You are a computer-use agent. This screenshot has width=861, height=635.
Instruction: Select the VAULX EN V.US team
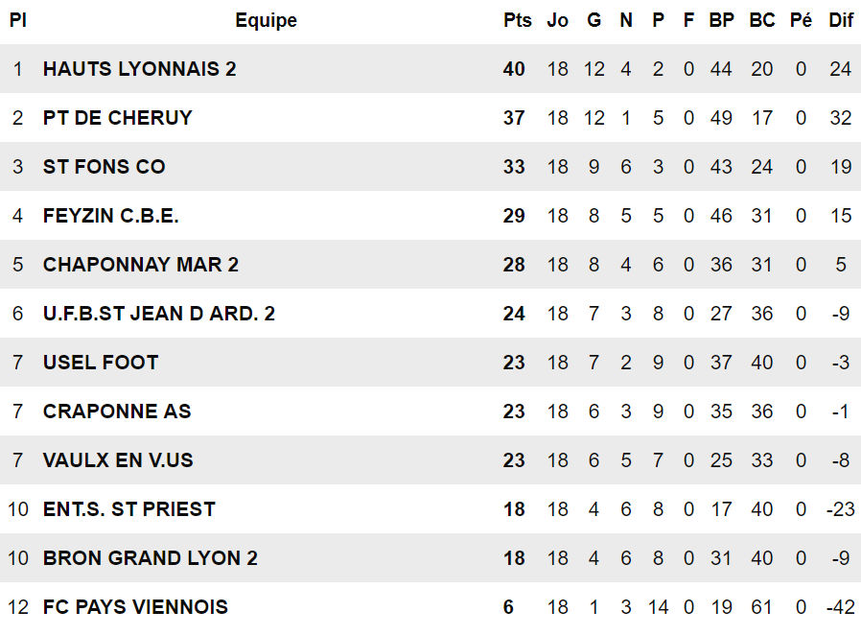(118, 460)
